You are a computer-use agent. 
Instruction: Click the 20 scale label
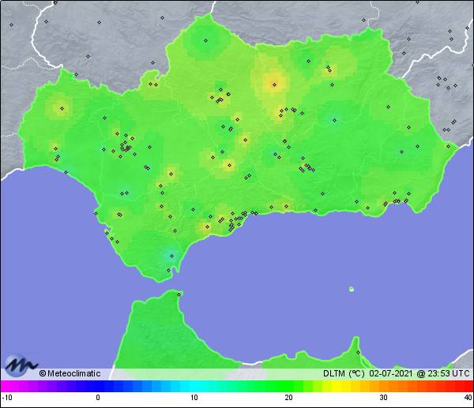click(288, 398)
